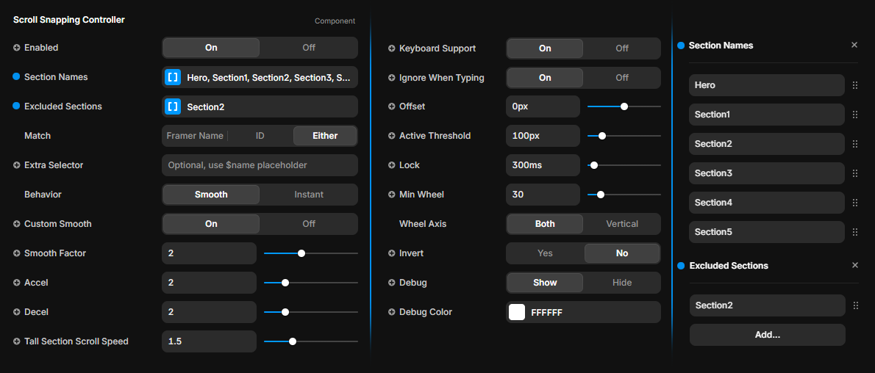Click the array icon in Excluded Sections field

(173, 106)
